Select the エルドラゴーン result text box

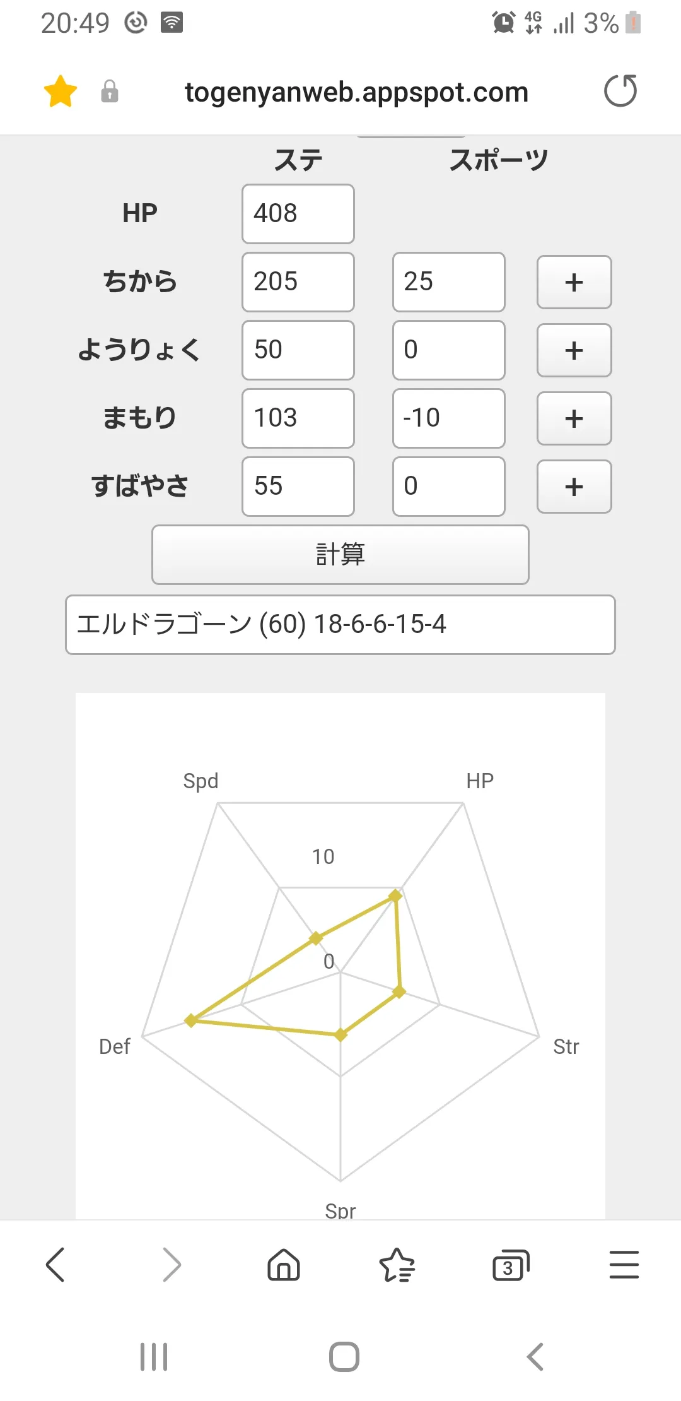[x=340, y=625]
